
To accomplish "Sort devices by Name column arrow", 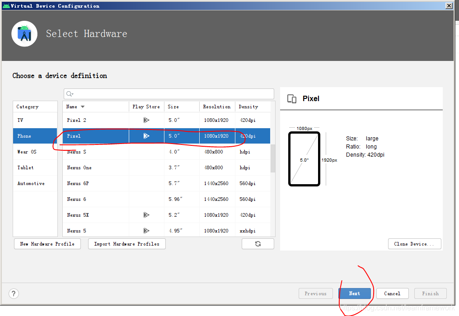I will tap(83, 107).
